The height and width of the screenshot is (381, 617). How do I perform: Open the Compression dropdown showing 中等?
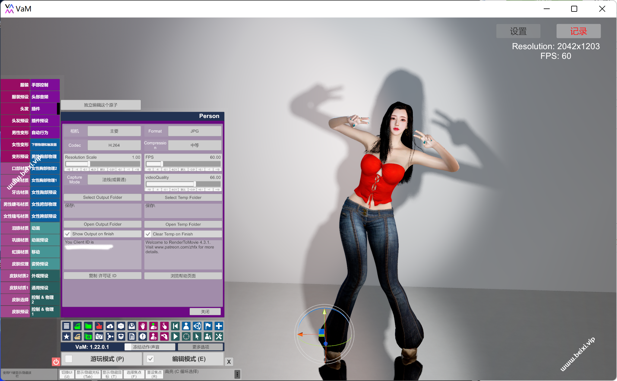click(x=195, y=145)
